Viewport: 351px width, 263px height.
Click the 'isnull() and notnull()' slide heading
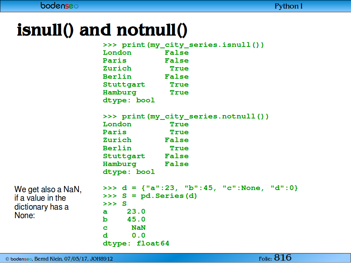point(102,30)
